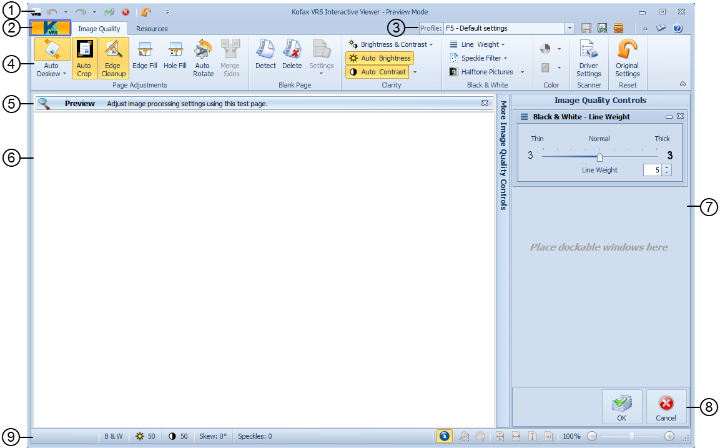The width and height of the screenshot is (720, 448).
Task: Open the Profile combo box dropdown
Action: click(570, 28)
